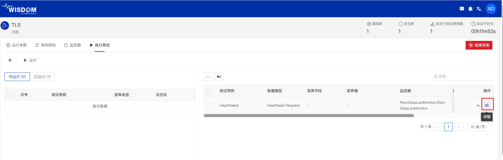Image resolution: width=503 pixels, height=160 pixels.
Task: Open the messages chat icon in header
Action: click(x=462, y=8)
